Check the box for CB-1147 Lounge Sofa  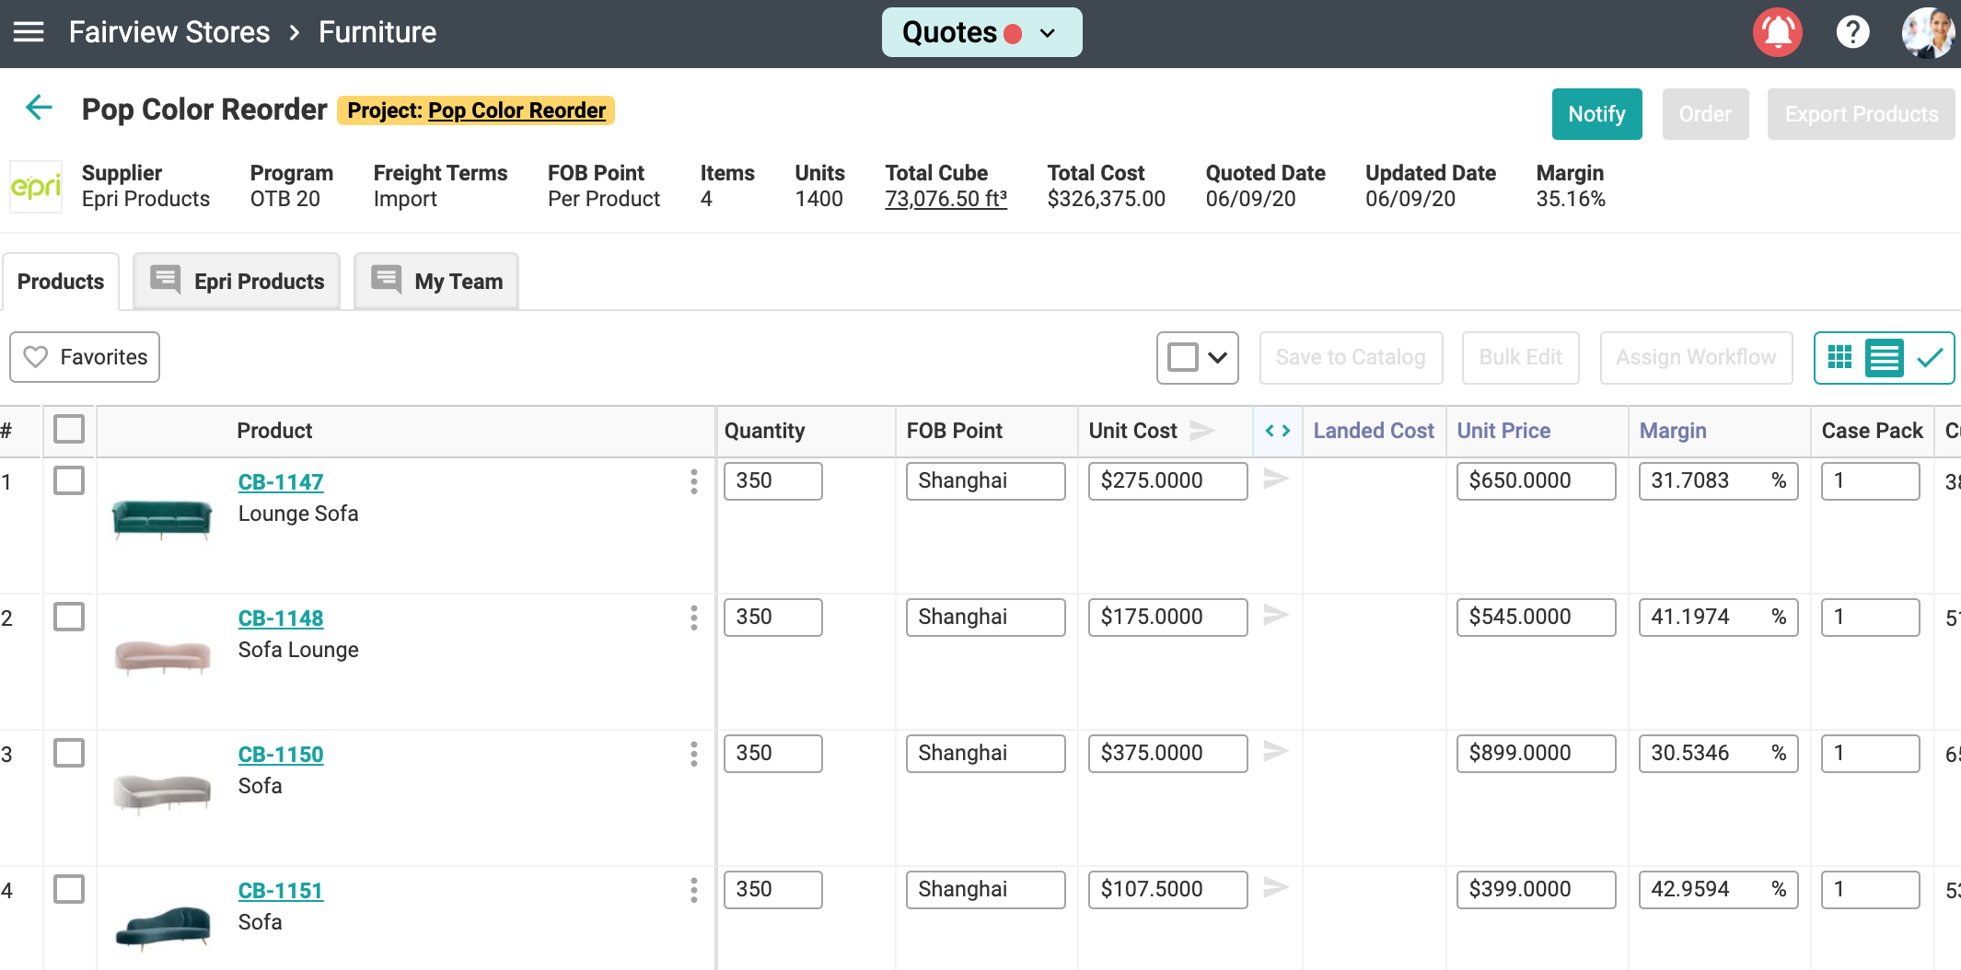pyautogui.click(x=69, y=480)
